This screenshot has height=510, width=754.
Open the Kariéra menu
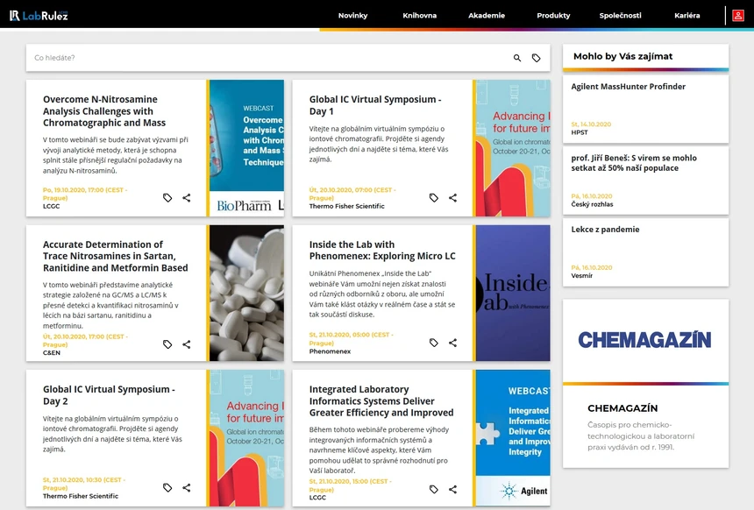point(687,16)
